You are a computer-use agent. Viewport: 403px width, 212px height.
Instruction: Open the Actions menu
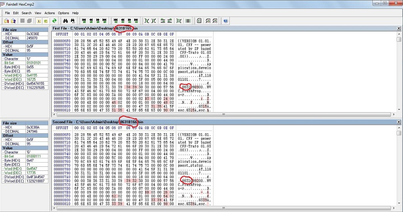point(50,13)
